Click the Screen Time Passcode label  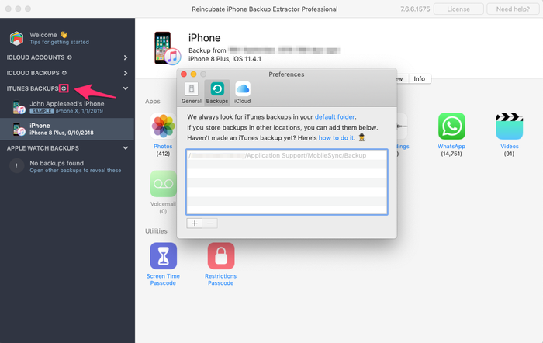pyautogui.click(x=163, y=279)
